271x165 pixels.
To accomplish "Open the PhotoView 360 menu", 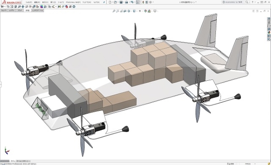I will tap(73, 2).
